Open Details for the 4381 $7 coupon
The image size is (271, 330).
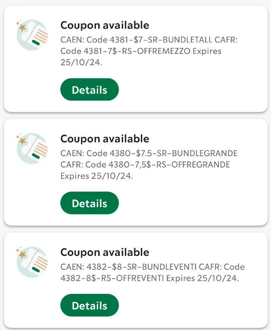tap(89, 89)
